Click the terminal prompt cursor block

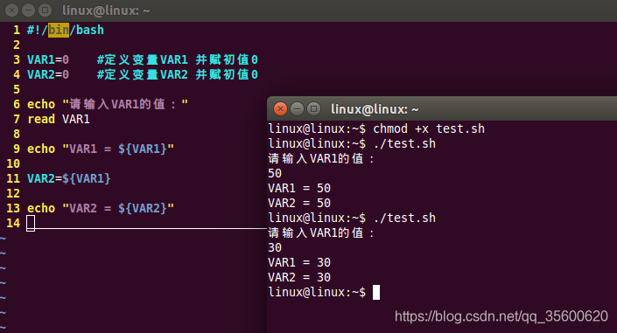(x=376, y=292)
